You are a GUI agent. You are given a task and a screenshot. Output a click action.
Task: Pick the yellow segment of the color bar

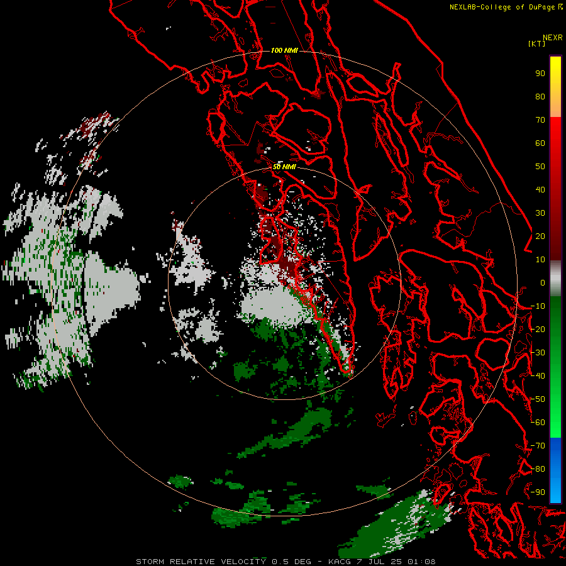(555, 87)
